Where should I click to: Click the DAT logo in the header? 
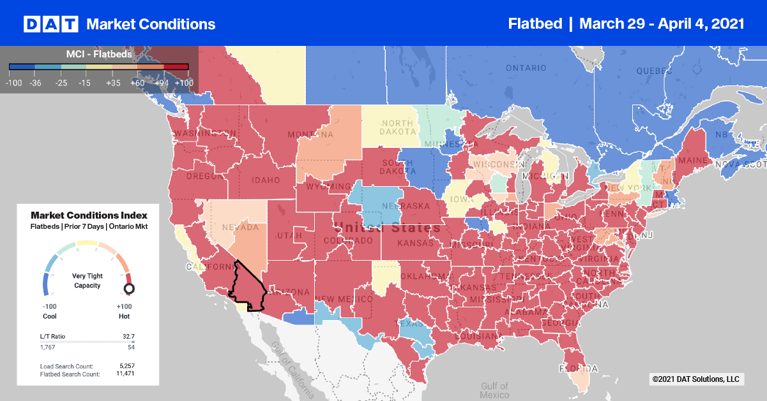[50, 24]
